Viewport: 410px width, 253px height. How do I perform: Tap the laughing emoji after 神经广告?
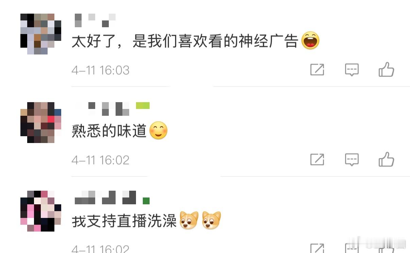click(x=310, y=41)
